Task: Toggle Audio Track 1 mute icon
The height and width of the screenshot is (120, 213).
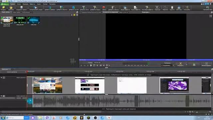Action: point(4,96)
